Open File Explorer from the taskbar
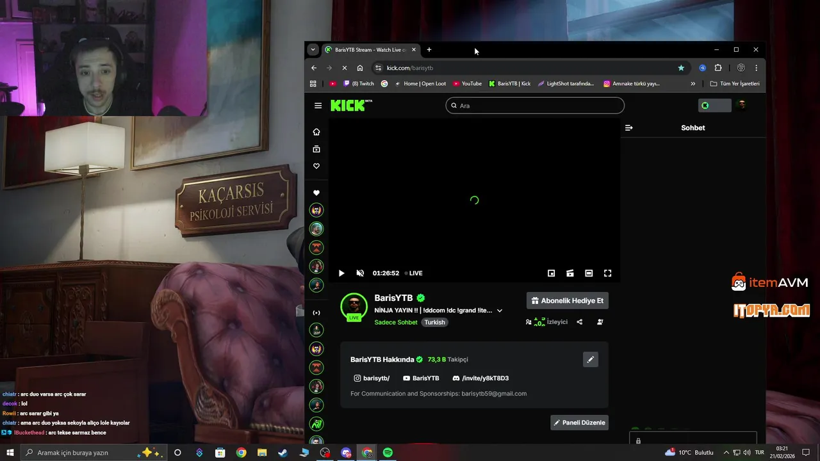The image size is (820, 461). (x=262, y=452)
